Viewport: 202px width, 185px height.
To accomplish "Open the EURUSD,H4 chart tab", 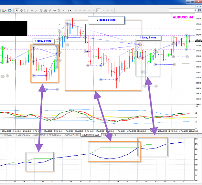I will click(x=9, y=135).
